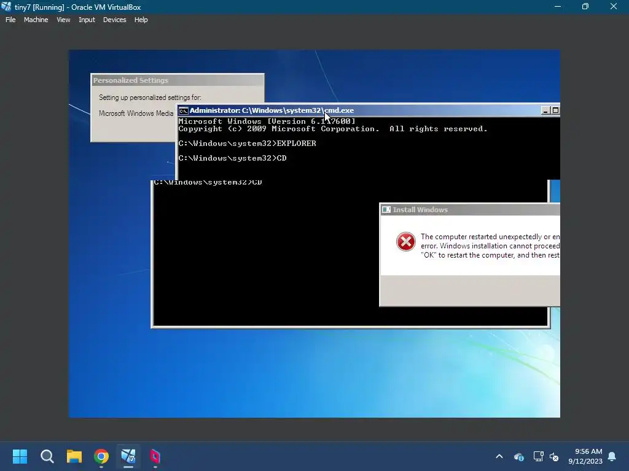
Task: Maximize the Administrator cmd.exe window
Action: tap(555, 110)
